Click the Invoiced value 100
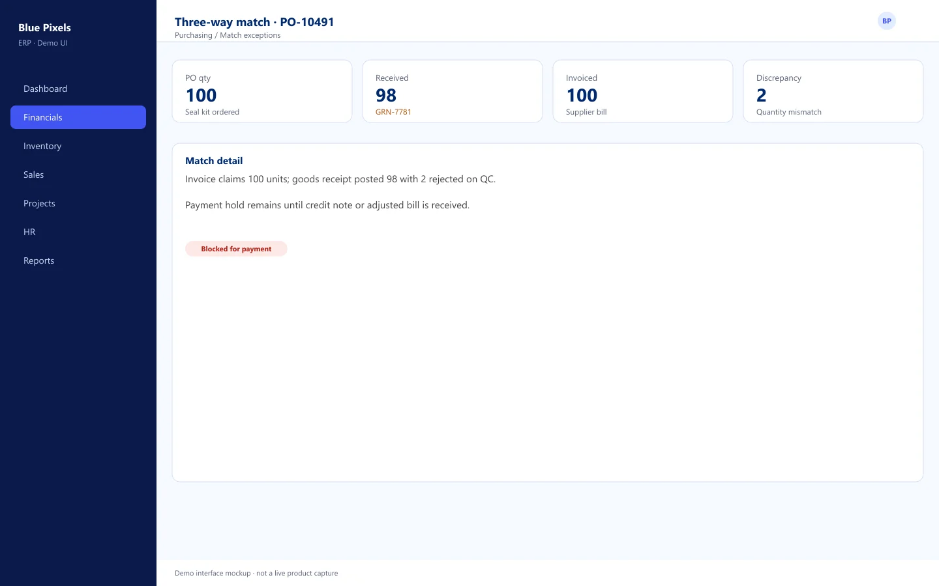939x586 pixels. 582,95
